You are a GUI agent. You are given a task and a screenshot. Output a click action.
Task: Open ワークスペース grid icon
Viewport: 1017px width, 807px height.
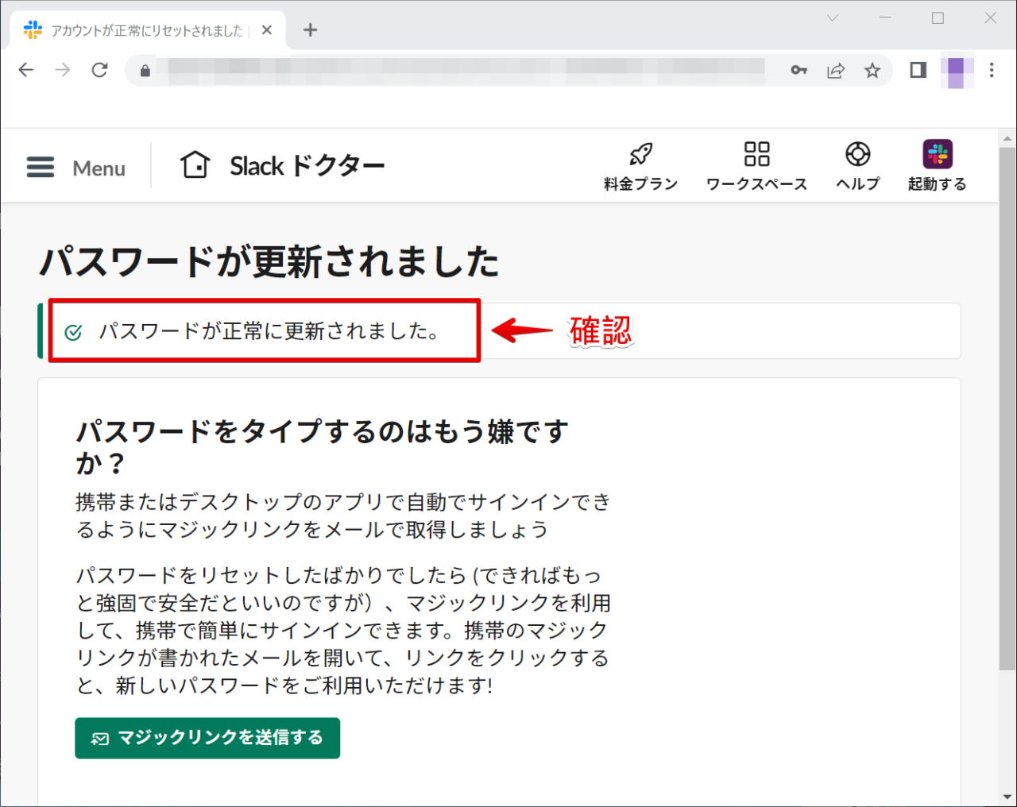click(x=756, y=153)
